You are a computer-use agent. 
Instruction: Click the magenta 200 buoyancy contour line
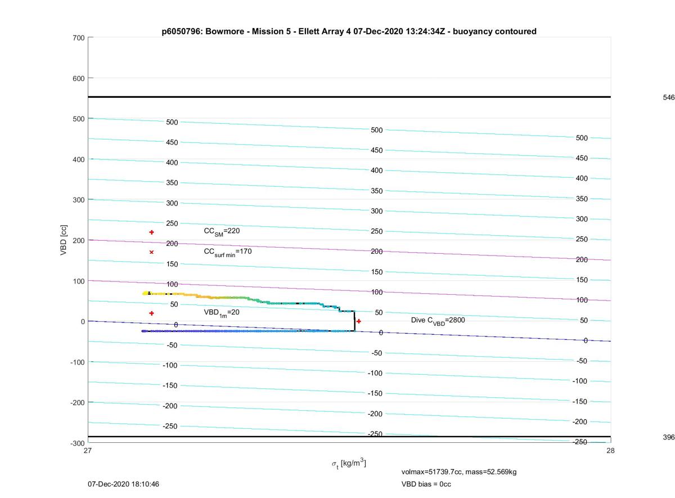349,250
